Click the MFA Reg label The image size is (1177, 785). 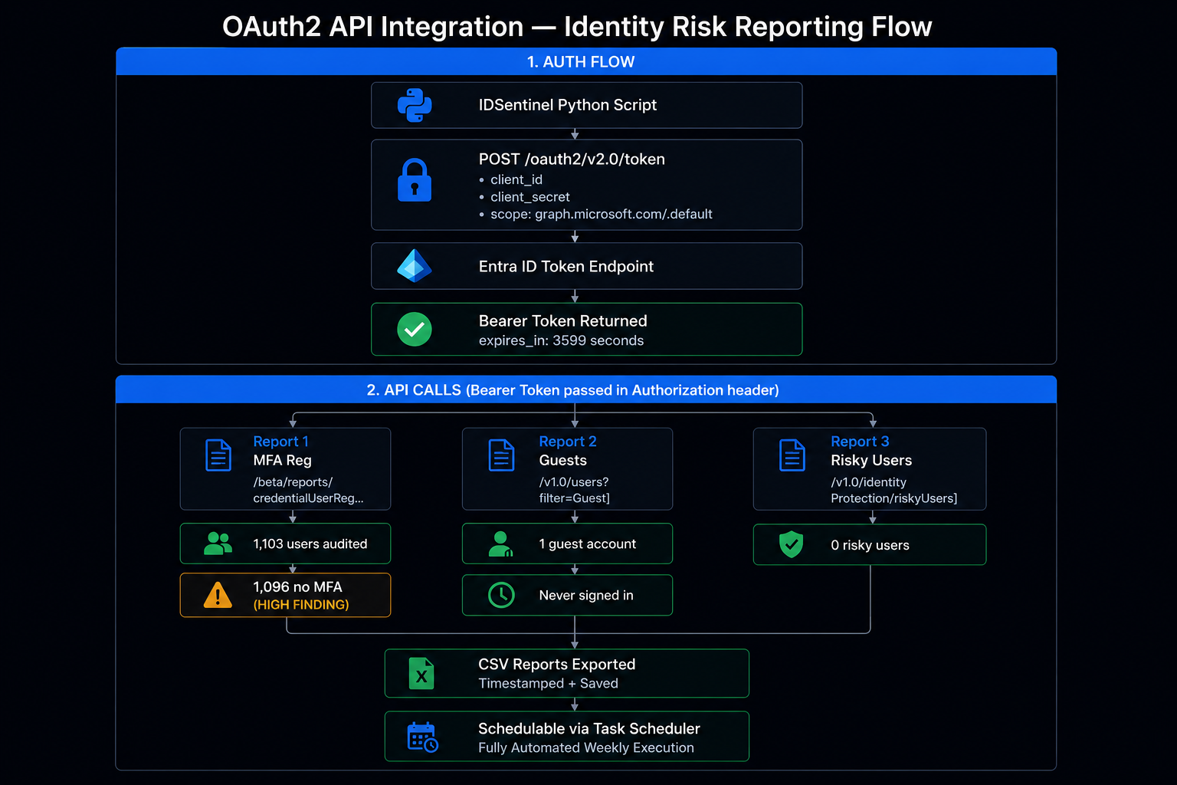pyautogui.click(x=283, y=461)
